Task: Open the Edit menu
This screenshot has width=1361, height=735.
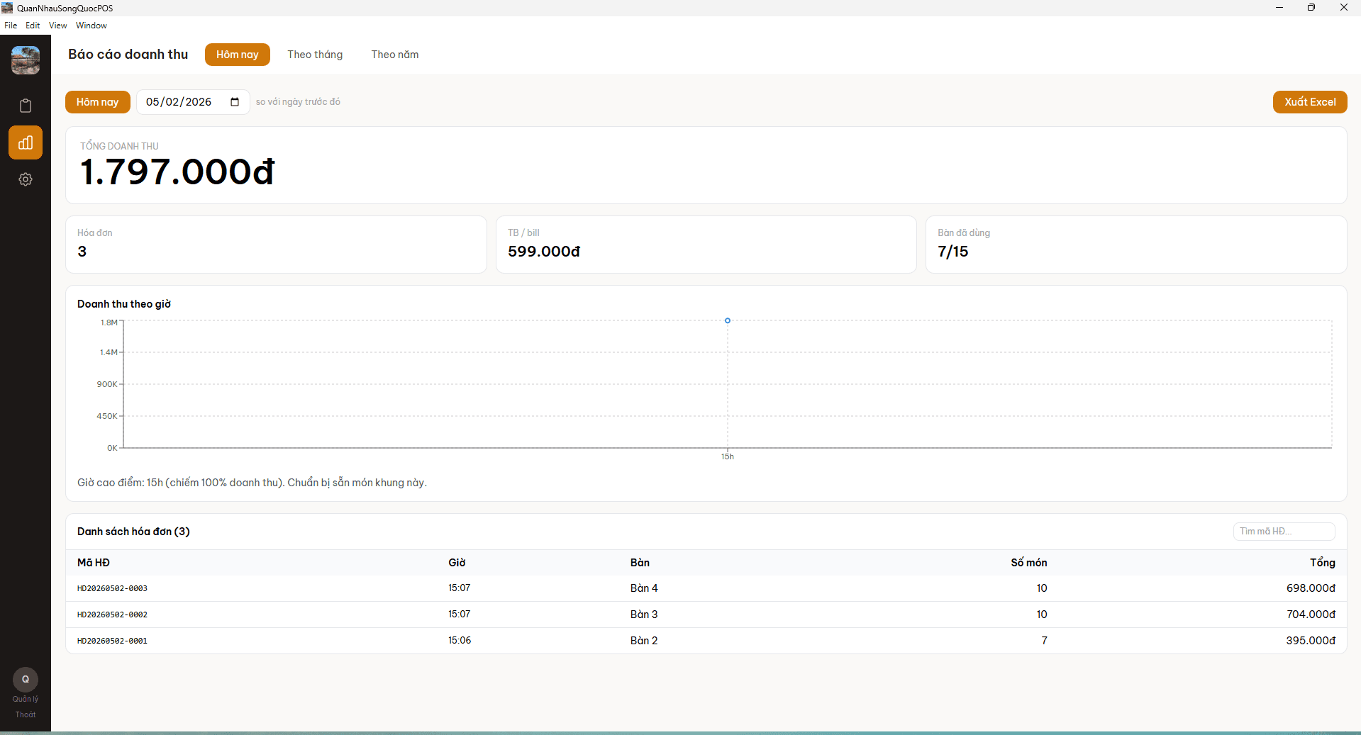Action: pos(33,26)
